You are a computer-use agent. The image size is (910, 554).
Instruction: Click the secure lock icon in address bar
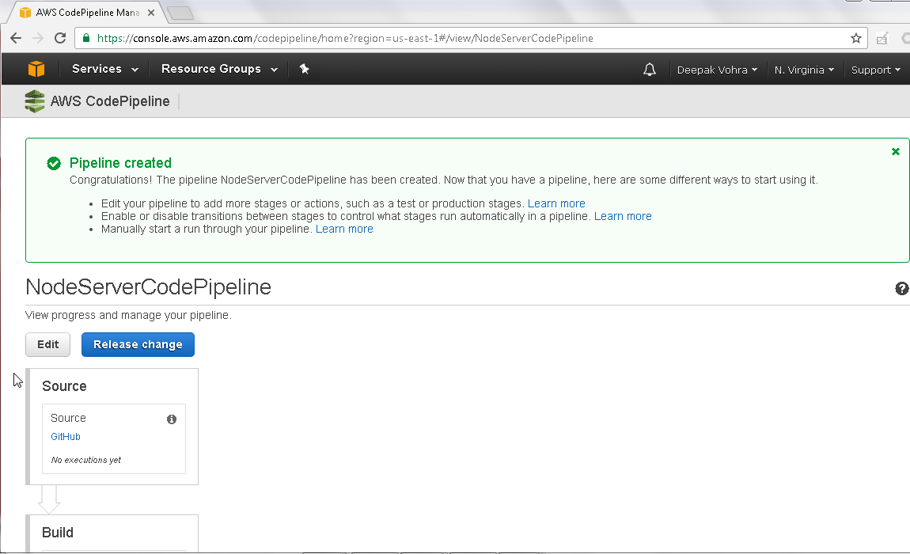point(86,38)
